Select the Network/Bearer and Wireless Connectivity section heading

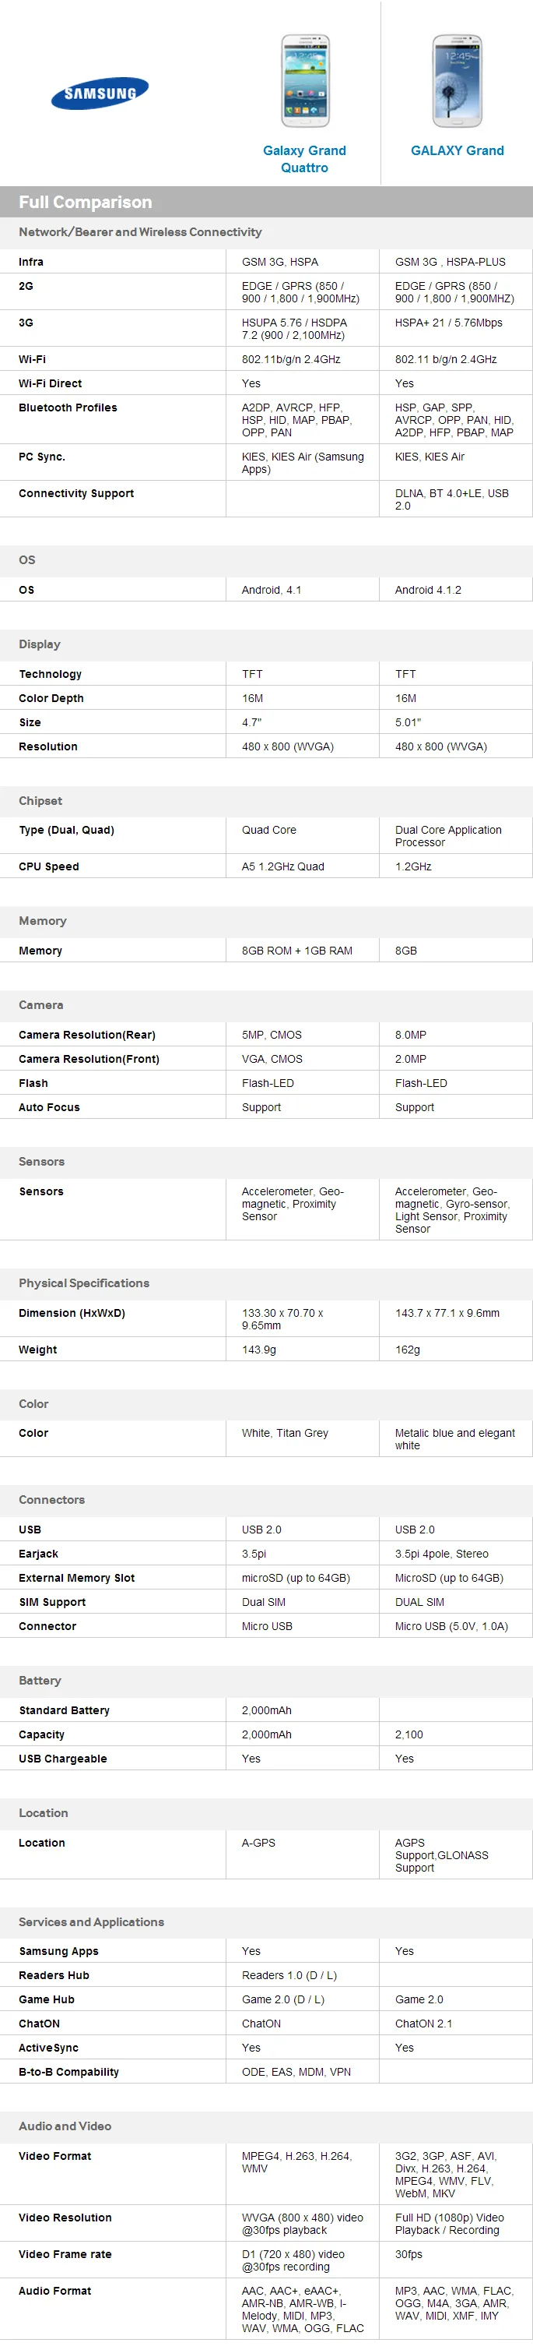tap(140, 233)
